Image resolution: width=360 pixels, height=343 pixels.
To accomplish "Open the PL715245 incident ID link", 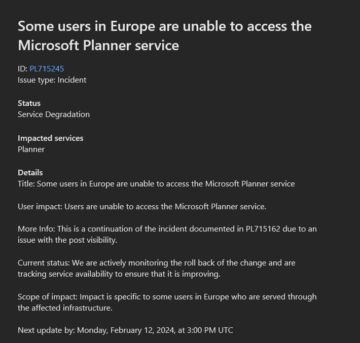I will coord(47,68).
